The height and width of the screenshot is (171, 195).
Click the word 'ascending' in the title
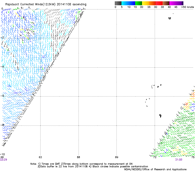pyautogui.click(x=79, y=4)
